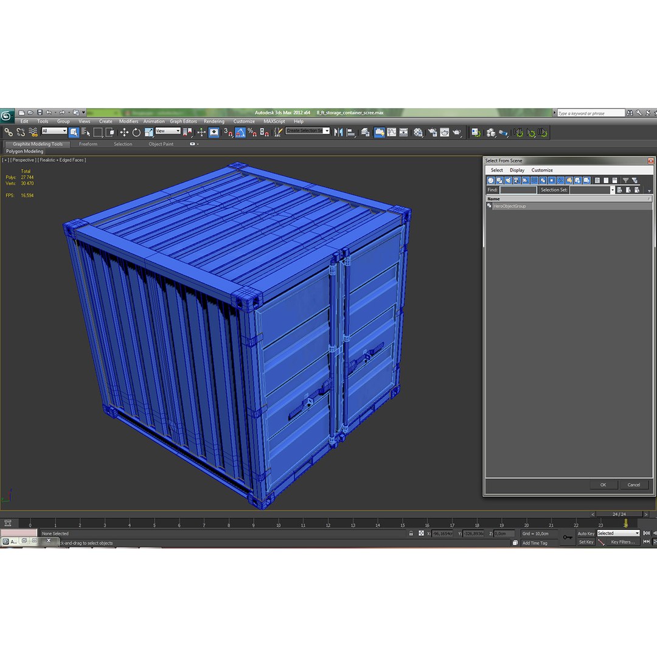657x657 pixels.
Task: Open the Rendered Frame Window
Action: coord(445,133)
